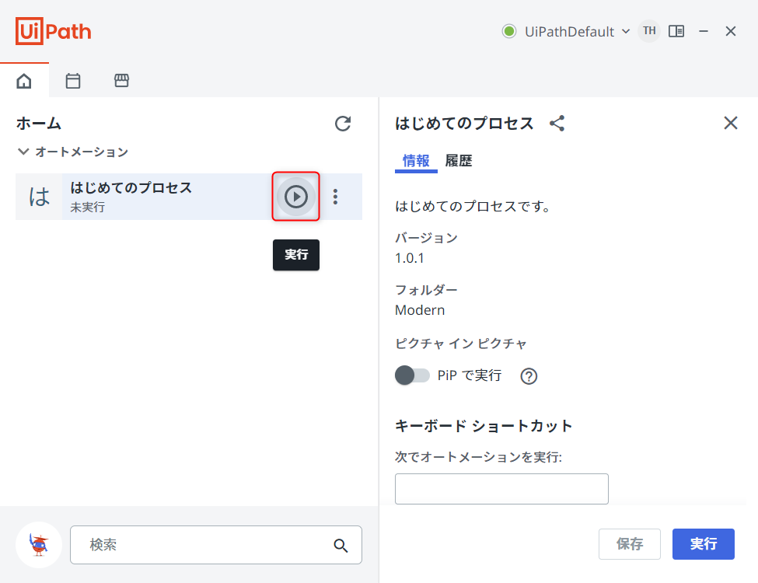Refresh the automation list
The height and width of the screenshot is (583, 758).
point(342,124)
